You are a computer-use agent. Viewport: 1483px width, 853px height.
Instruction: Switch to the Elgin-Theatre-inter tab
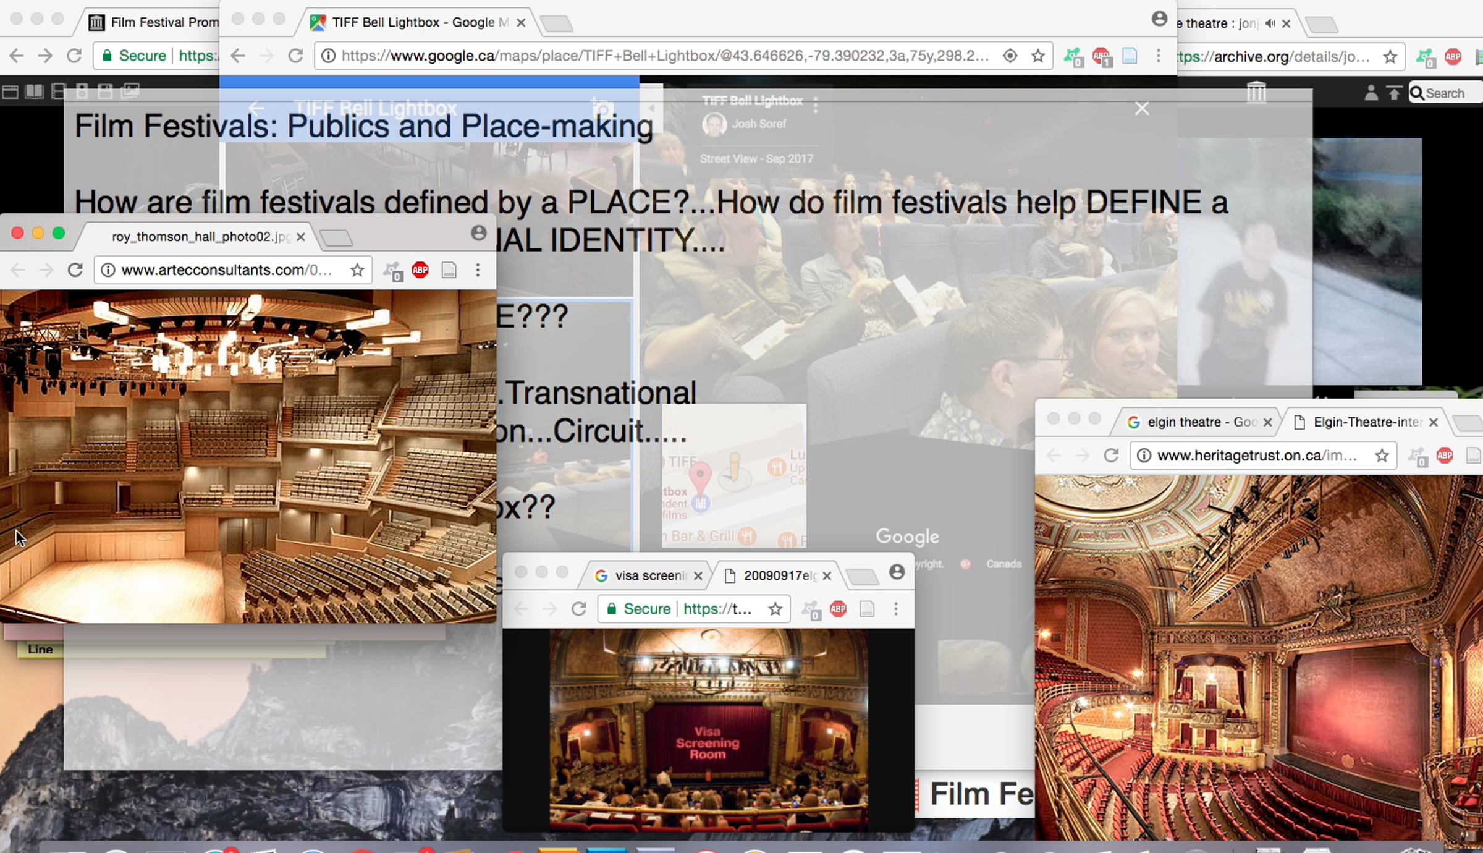click(1367, 422)
